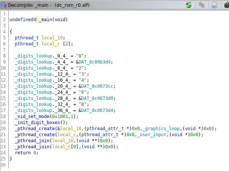229x171 pixels.
Task: Click _digits_lookup._32_4_ on line 16
Action: (43, 104)
